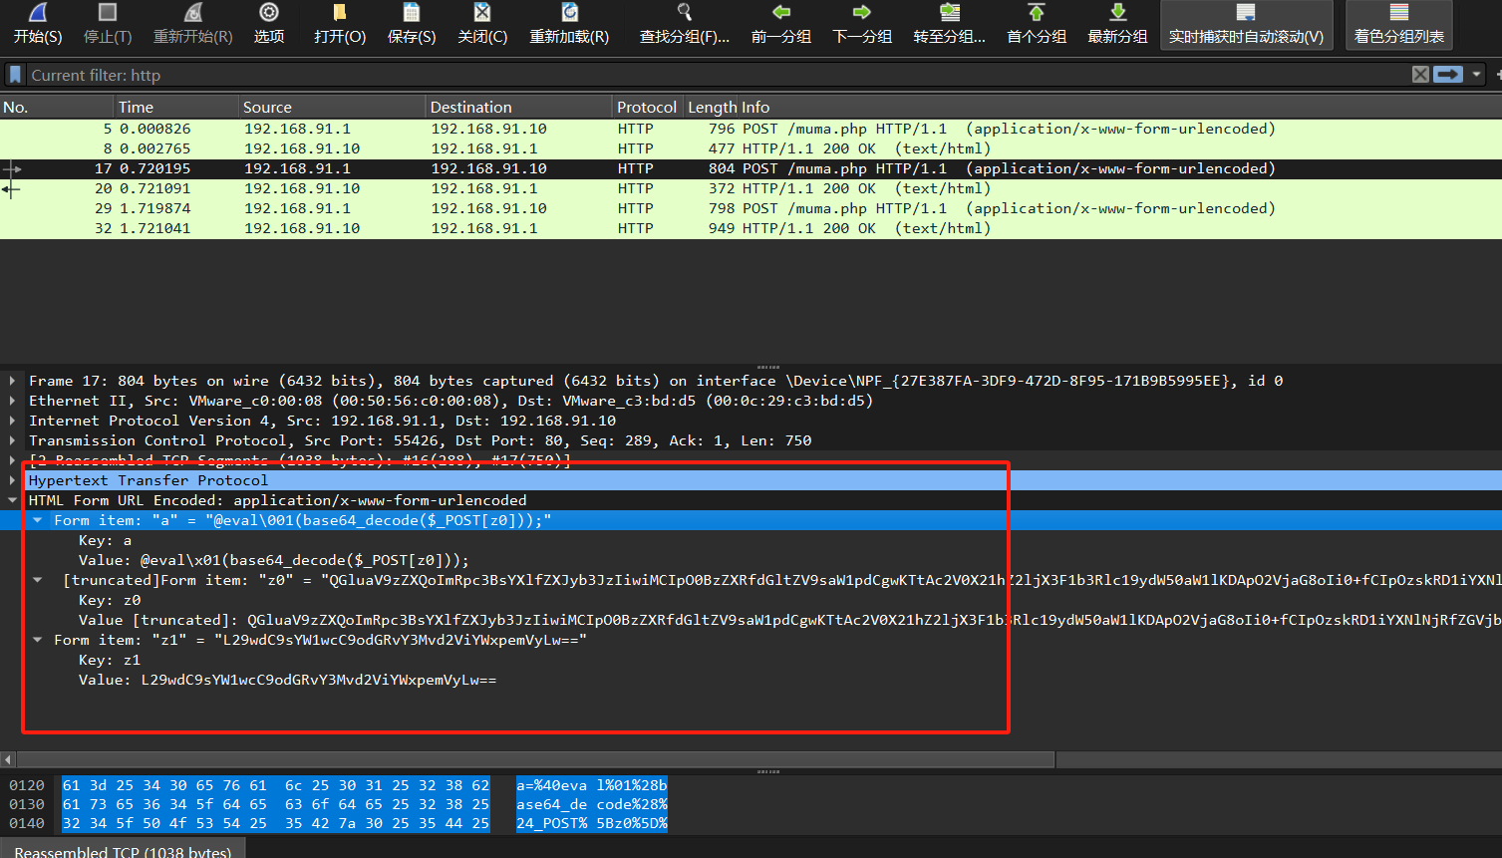
Task: Open a capture file with 打开(O)
Action: click(x=340, y=24)
